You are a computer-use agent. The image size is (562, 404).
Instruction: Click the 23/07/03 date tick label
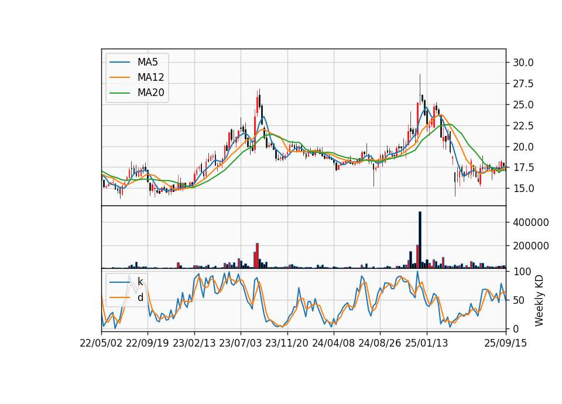point(241,343)
